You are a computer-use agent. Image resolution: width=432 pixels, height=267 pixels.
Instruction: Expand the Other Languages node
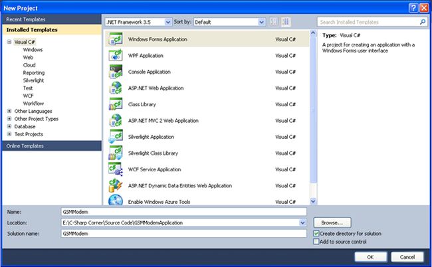(9, 111)
